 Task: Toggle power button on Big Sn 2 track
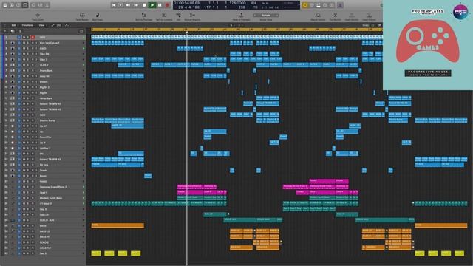pos(19,87)
